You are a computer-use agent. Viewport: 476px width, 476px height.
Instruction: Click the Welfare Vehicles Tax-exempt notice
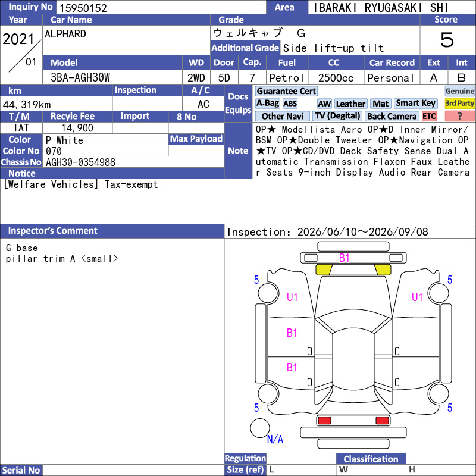[x=81, y=184]
